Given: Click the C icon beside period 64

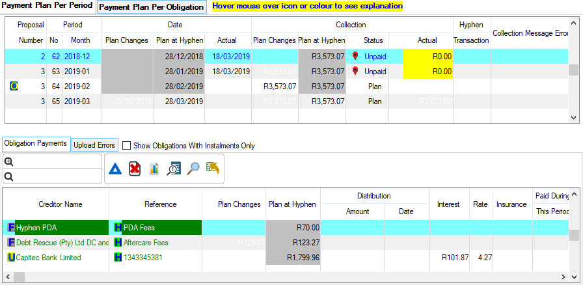Looking at the screenshot, I should click(x=14, y=87).
